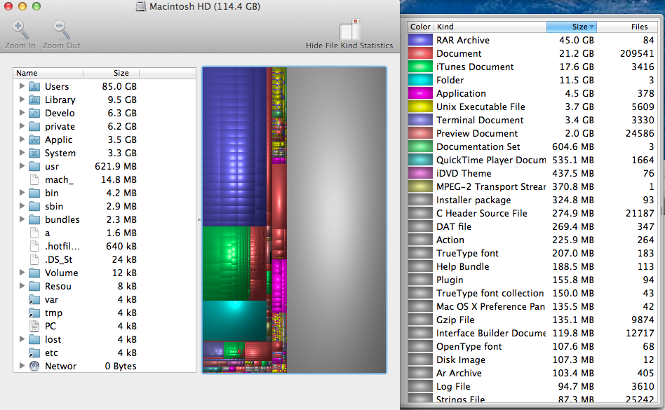Expand the Develo folder disclosure triangle
Screen dimensions: 665x410
22,113
